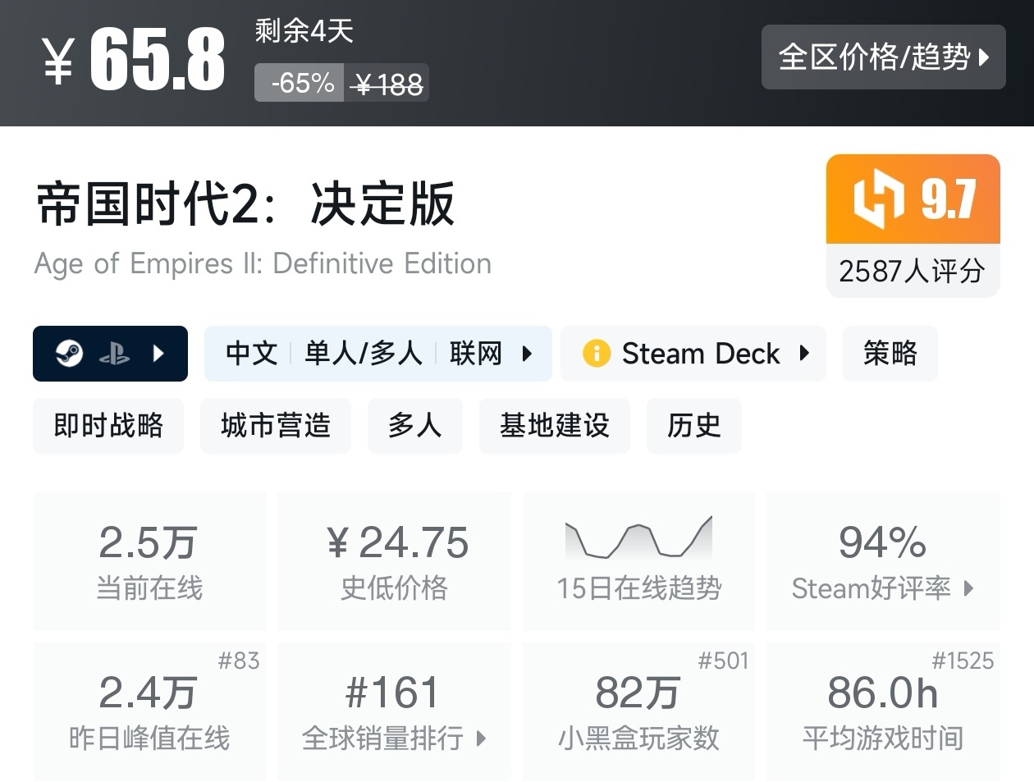Expand the Steam Deck compatibility arrow
The width and height of the screenshot is (1034, 782).
pos(804,354)
